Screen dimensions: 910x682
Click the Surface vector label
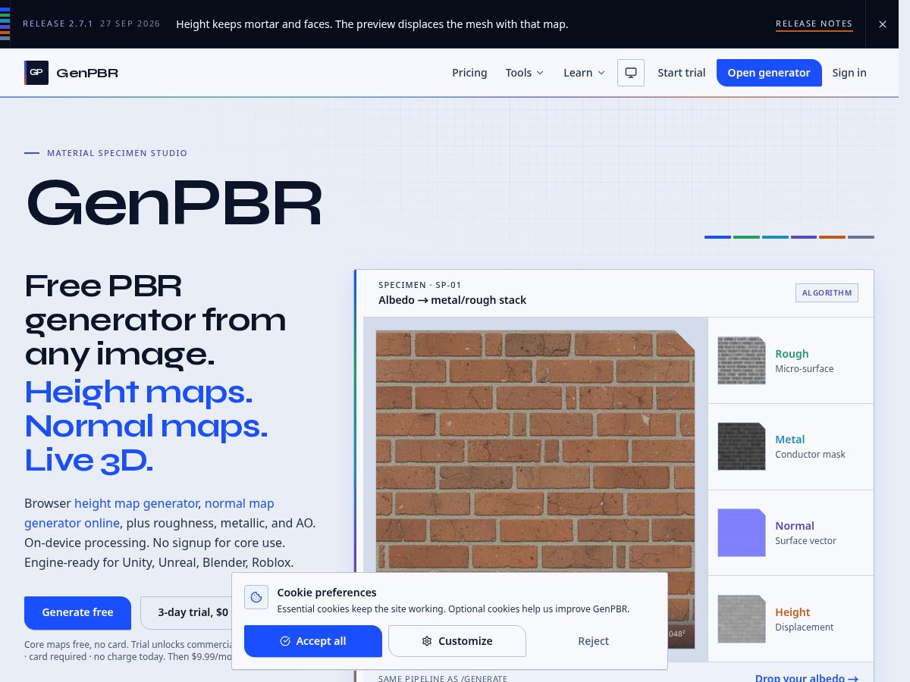(x=805, y=541)
